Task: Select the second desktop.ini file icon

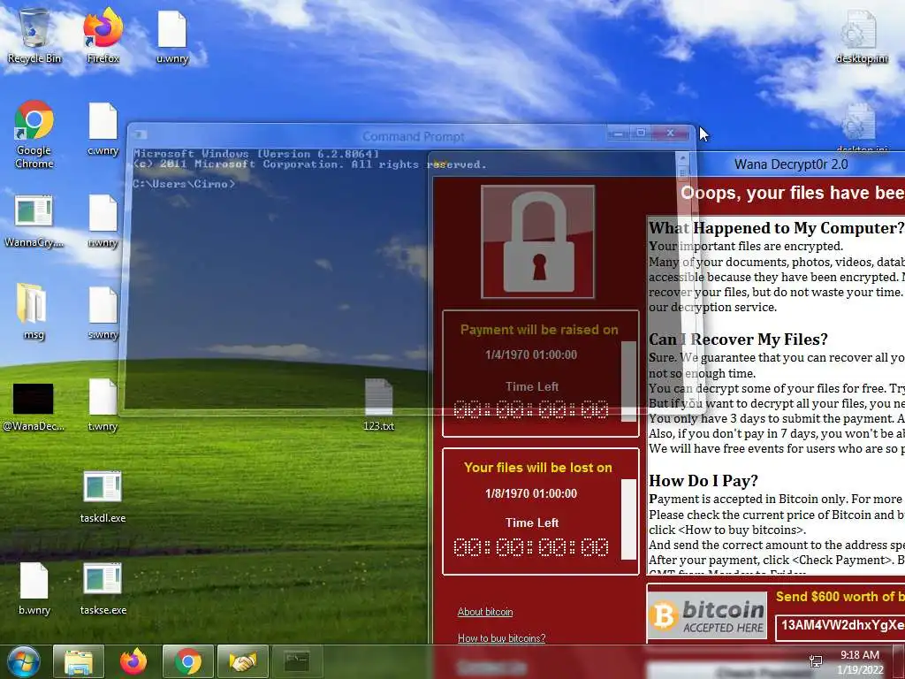Action: 861,128
